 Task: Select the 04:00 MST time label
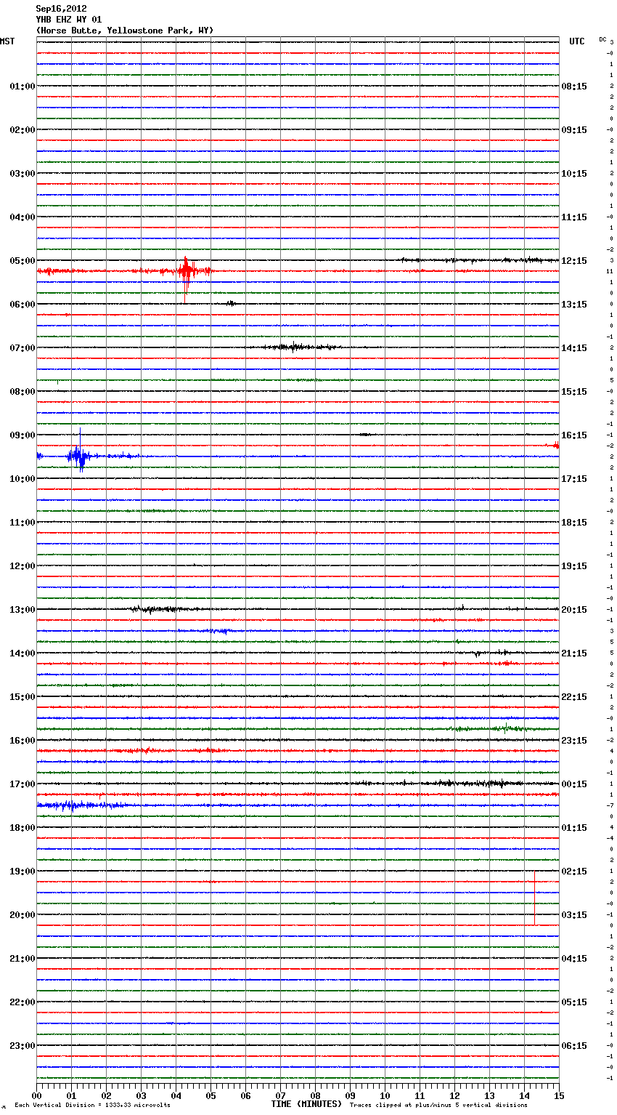pos(23,217)
